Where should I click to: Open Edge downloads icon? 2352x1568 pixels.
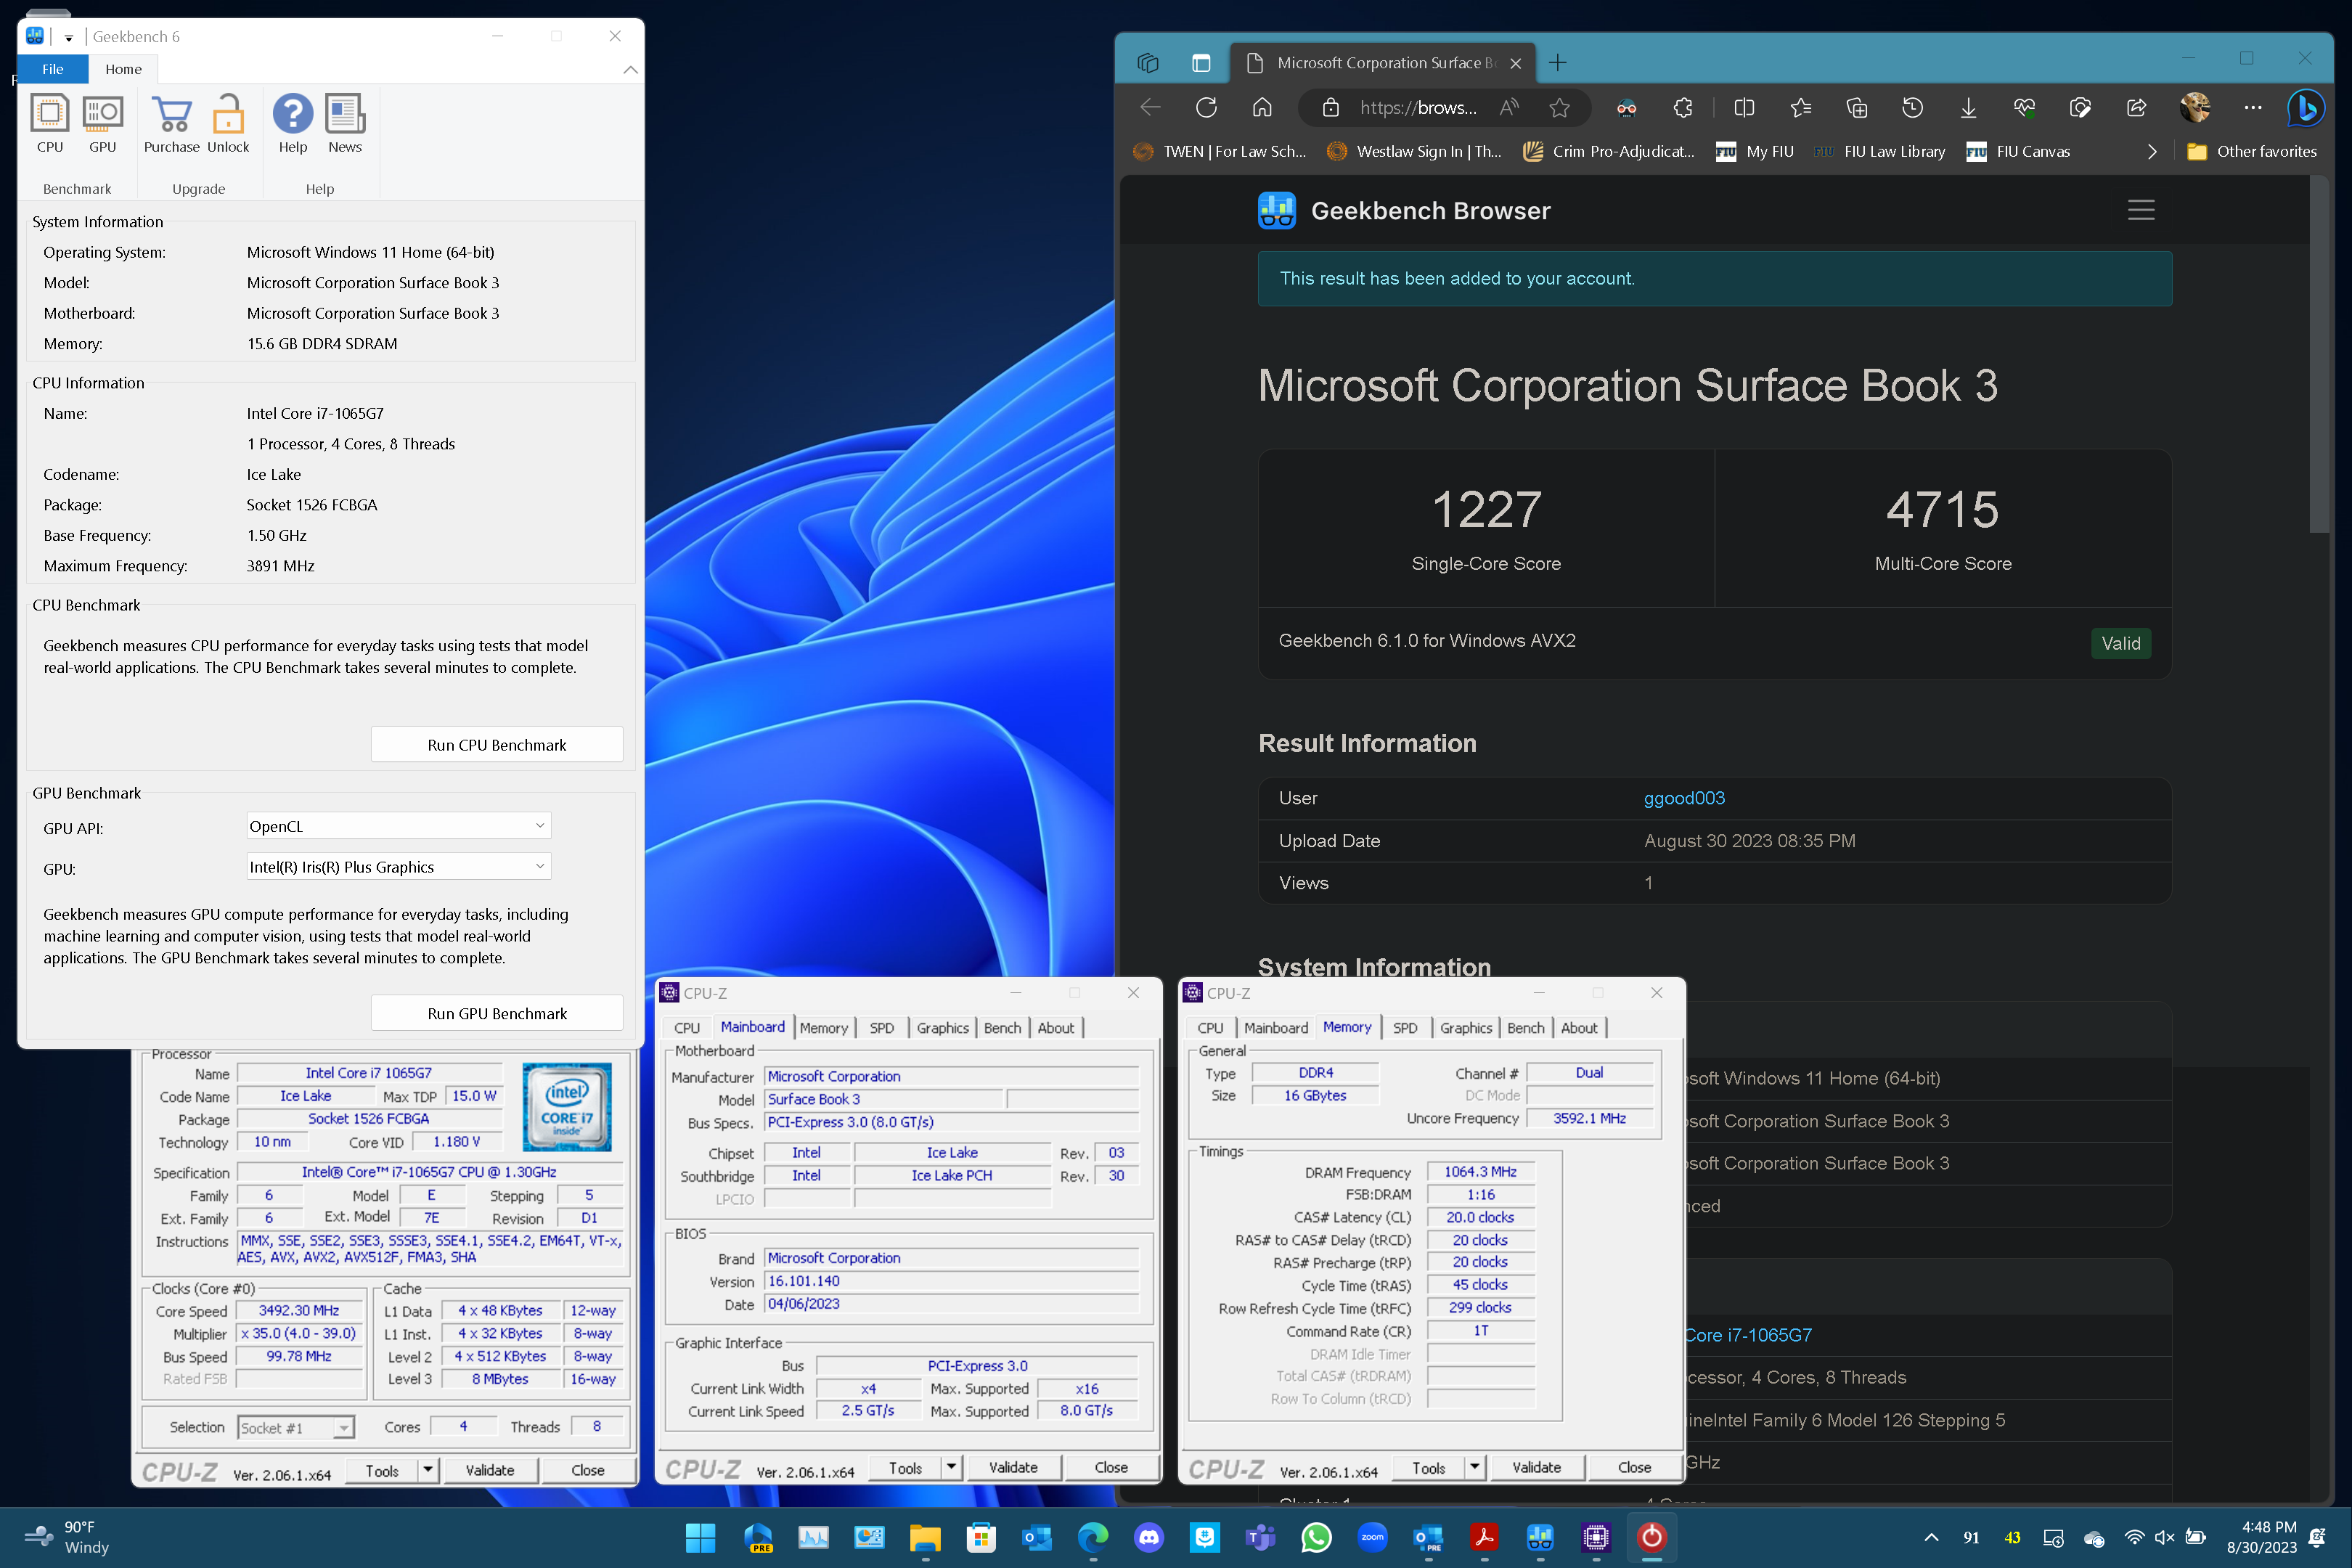point(1968,108)
